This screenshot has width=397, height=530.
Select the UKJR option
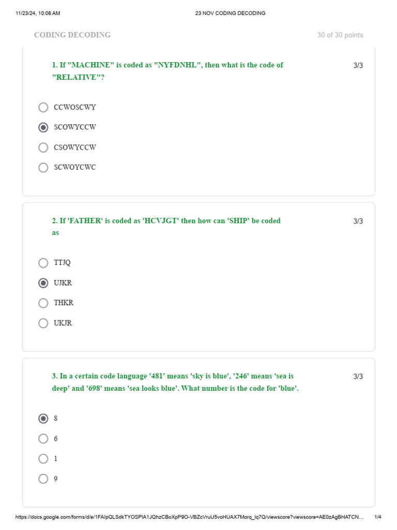43,323
